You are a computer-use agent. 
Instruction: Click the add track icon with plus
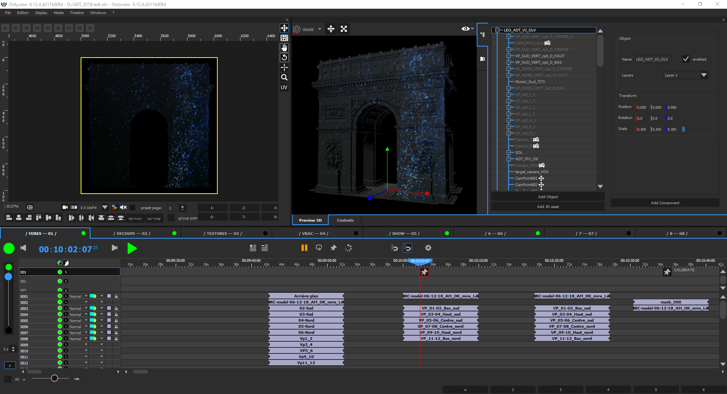click(253, 248)
